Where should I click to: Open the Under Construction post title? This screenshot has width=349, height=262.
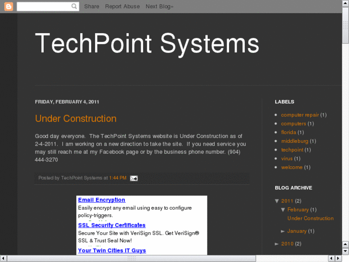click(x=76, y=118)
